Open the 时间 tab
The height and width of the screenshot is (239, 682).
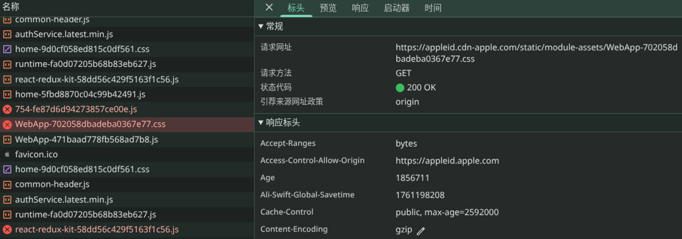tap(433, 8)
